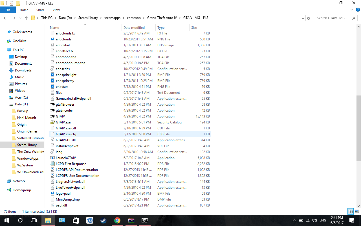Screen dimensions: 361x226
Task: Select Homegroup in the navigation pane
Action: point(22,190)
